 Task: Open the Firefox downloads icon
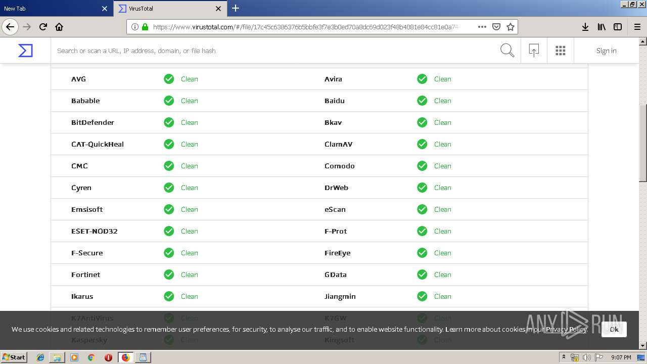point(585,27)
